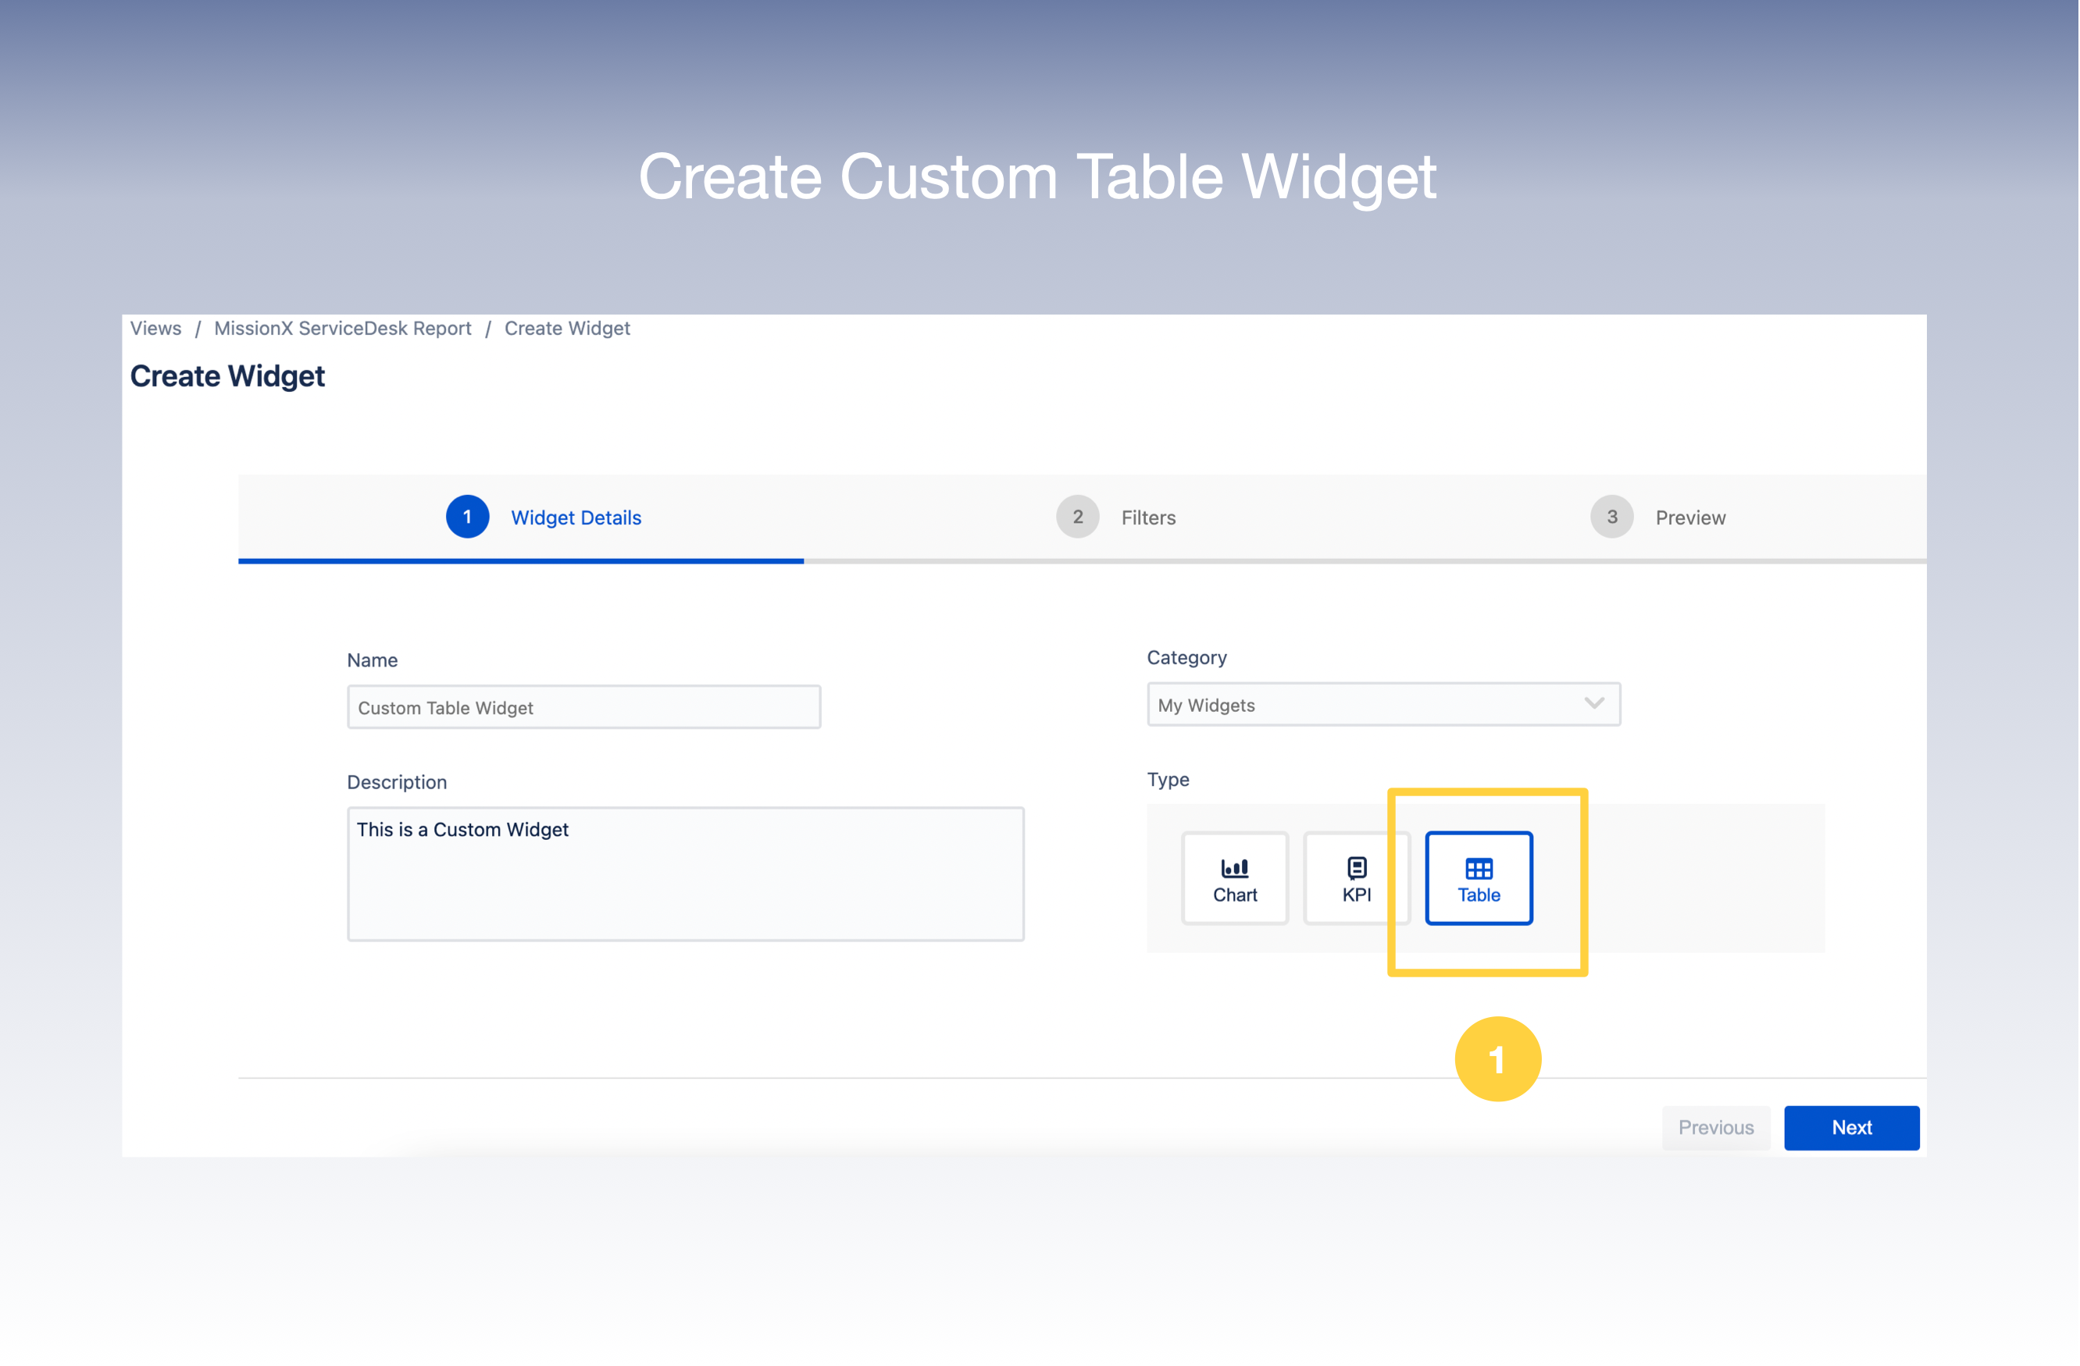The width and height of the screenshot is (2080, 1366).
Task: Click the gray step 3 circle indicator
Action: pyautogui.click(x=1611, y=516)
